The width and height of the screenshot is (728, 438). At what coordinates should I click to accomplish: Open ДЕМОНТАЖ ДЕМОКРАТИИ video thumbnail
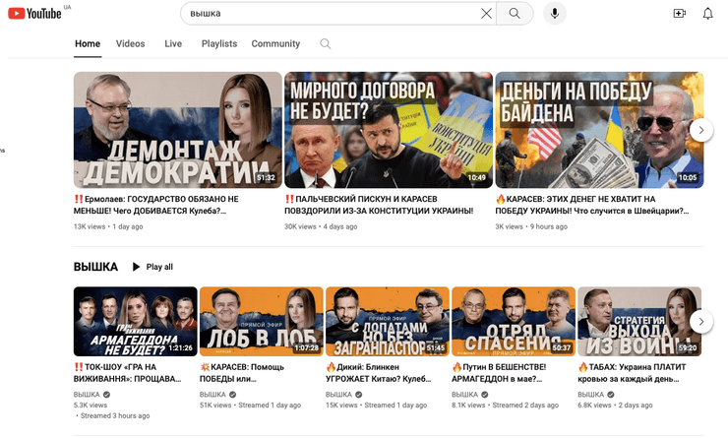[x=178, y=130]
